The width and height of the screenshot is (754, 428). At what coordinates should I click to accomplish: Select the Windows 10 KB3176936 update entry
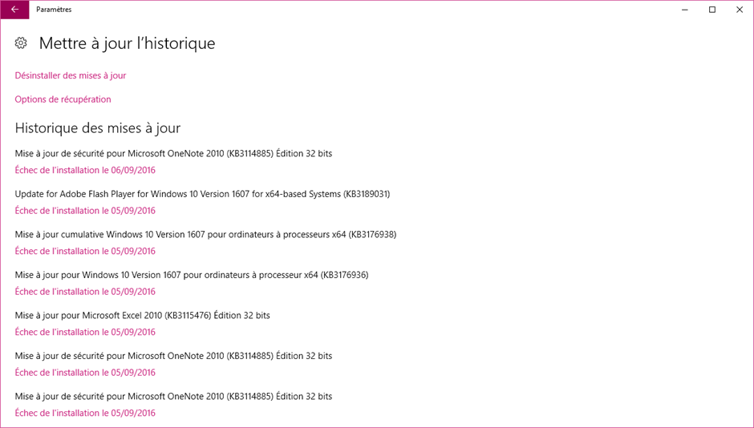(x=192, y=275)
